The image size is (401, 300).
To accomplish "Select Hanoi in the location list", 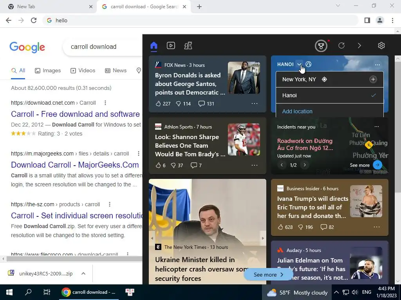I will click(330, 95).
